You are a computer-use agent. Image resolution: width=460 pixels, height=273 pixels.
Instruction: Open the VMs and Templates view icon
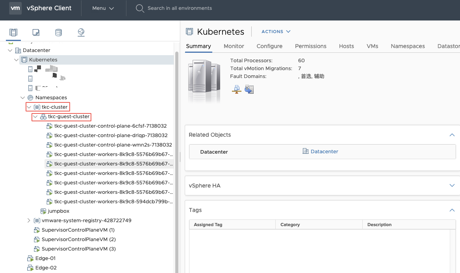[36, 32]
